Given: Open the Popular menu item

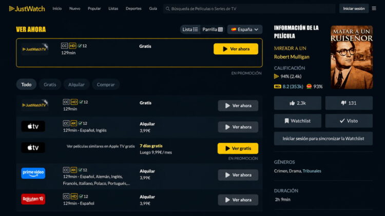Looking at the screenshot, I should coord(94,9).
